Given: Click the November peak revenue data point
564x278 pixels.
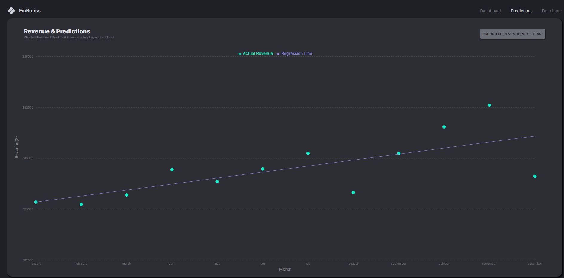Looking at the screenshot, I should pos(489,105).
